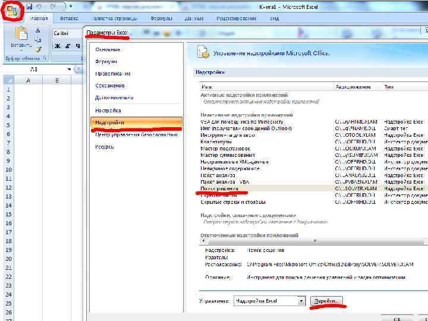Click the add-ins list horizontal scrollbar
Viewport: 428px width, 321px height.
[x=314, y=241]
